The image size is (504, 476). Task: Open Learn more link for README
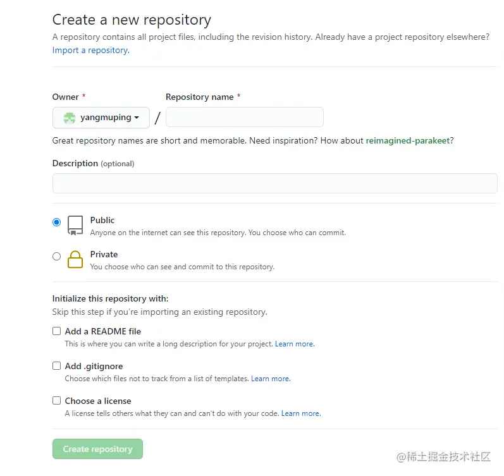click(294, 344)
